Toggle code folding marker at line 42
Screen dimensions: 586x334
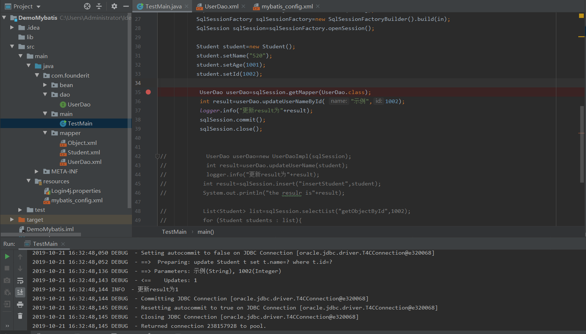tap(157, 156)
